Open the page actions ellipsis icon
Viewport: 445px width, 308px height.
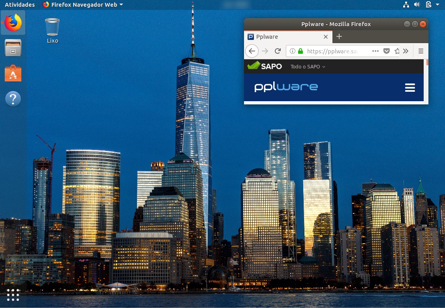click(x=375, y=51)
